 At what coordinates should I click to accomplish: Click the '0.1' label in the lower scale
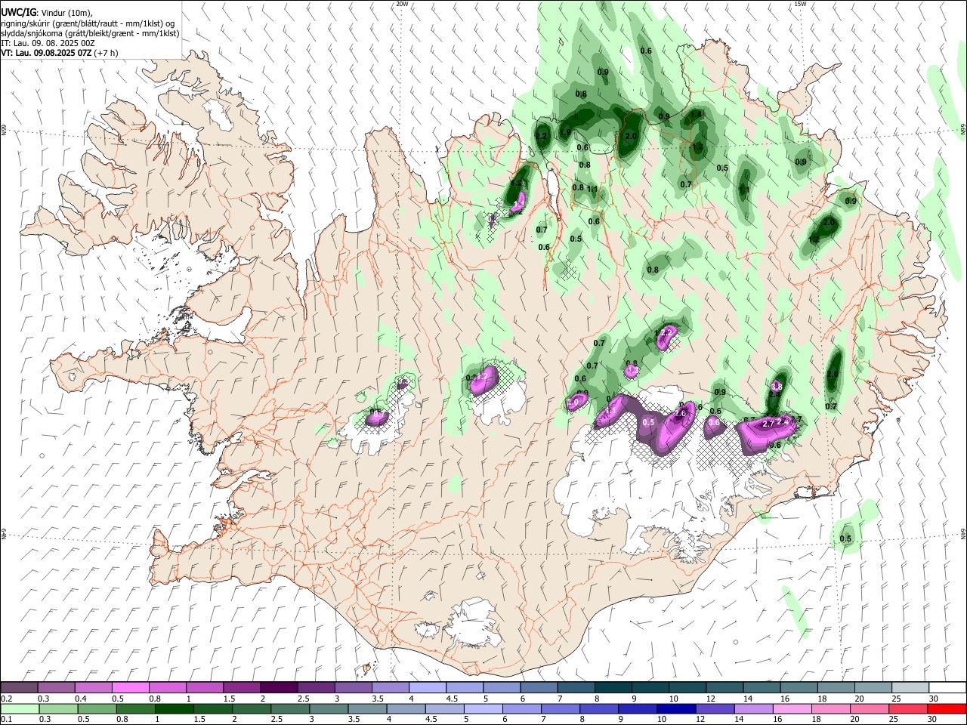5,719
